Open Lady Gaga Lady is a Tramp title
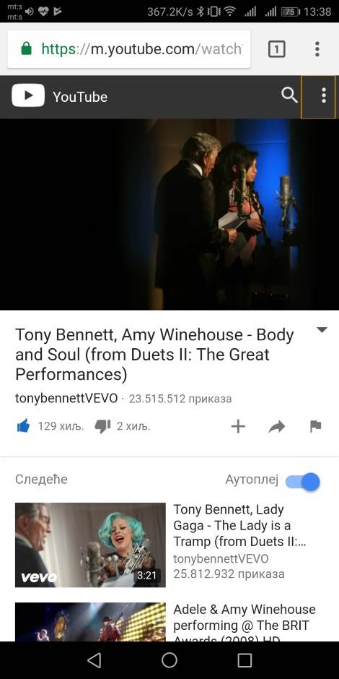The image size is (339, 679). click(238, 525)
